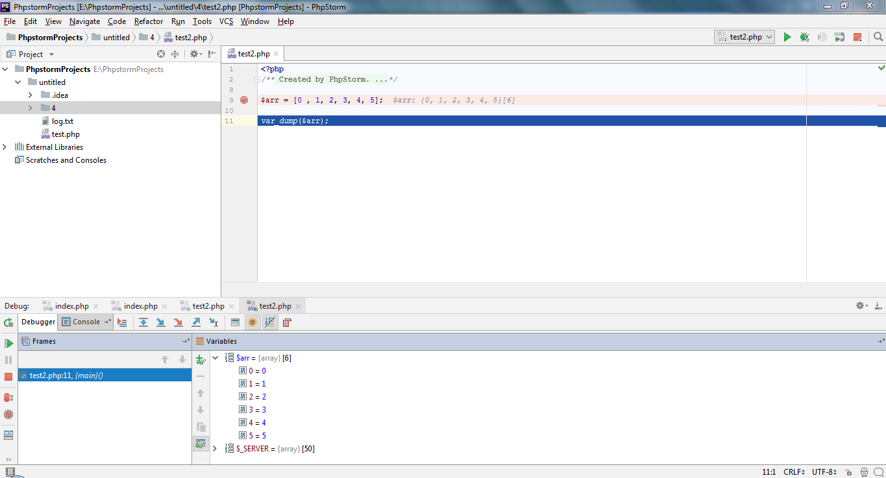Screen dimensions: 886x478
Task: Resume program in the debug sidebar
Action: [8, 343]
